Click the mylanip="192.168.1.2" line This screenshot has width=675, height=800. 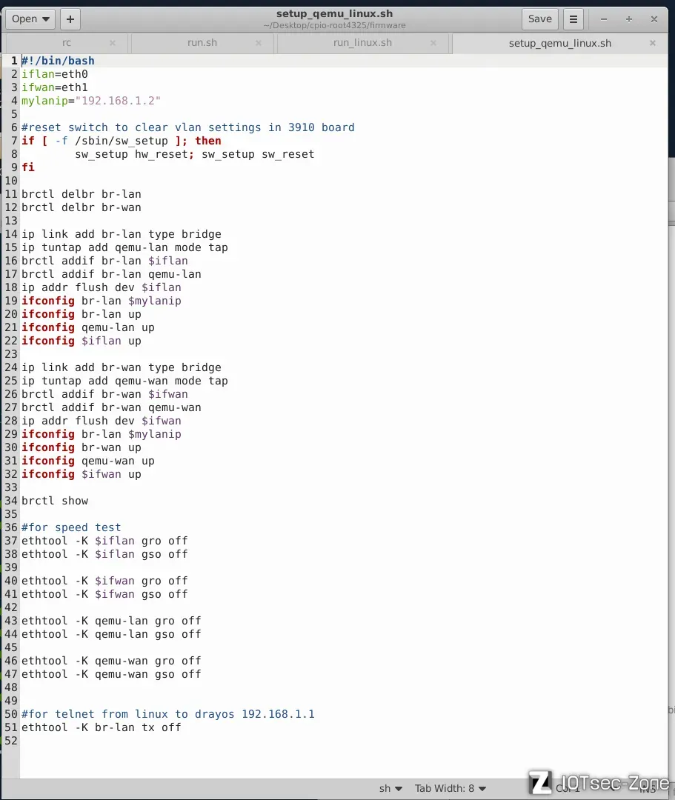(91, 101)
